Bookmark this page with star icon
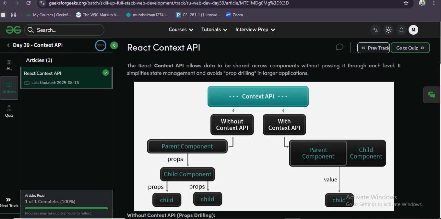The image size is (441, 219). pos(406,3)
